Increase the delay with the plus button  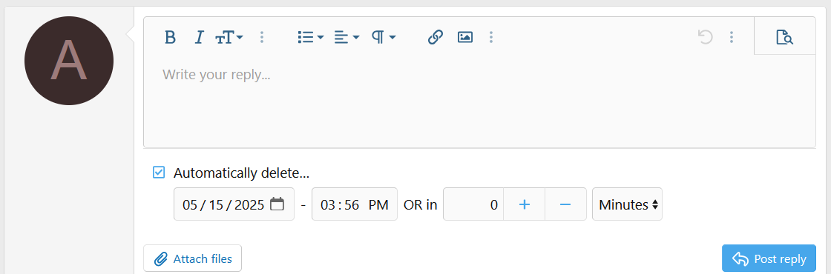point(524,204)
